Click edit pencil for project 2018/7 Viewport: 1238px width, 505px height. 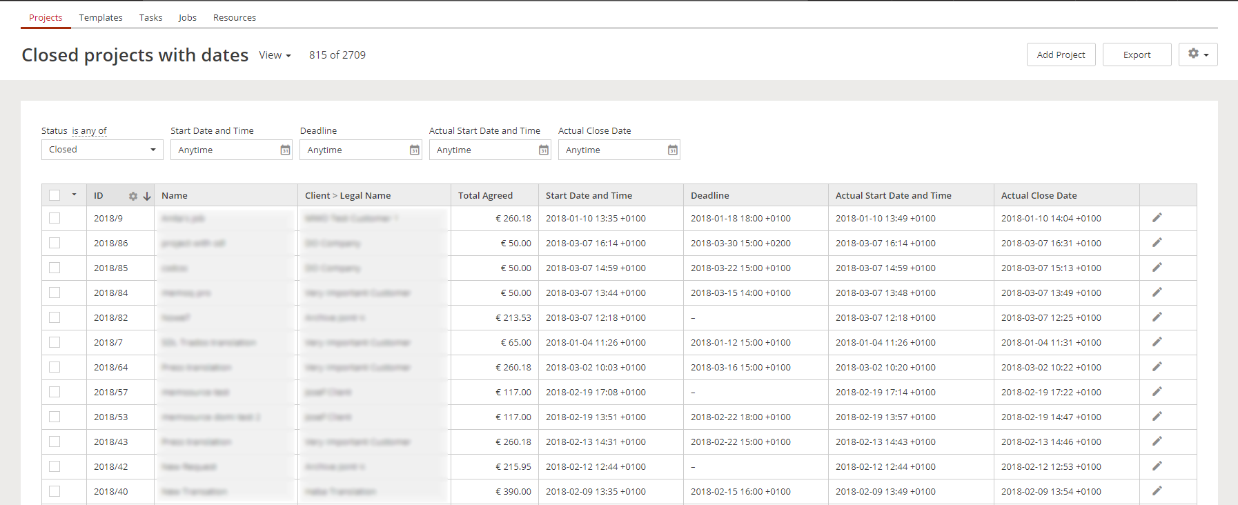click(1157, 342)
